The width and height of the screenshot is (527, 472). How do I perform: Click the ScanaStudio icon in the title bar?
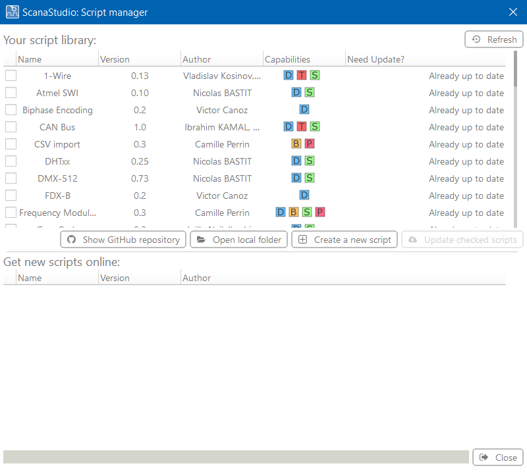pos(12,12)
